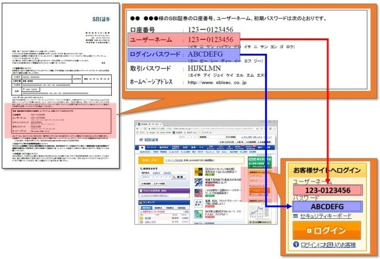This screenshot has width=380, height=259.
Task: Click the browser reload icon
Action: point(145,129)
